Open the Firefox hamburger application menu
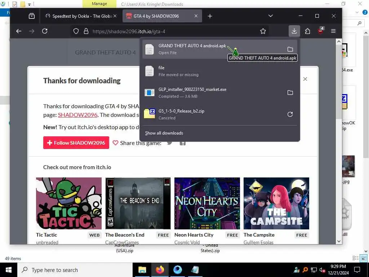Viewport: 369px width, 277px height. [x=333, y=31]
